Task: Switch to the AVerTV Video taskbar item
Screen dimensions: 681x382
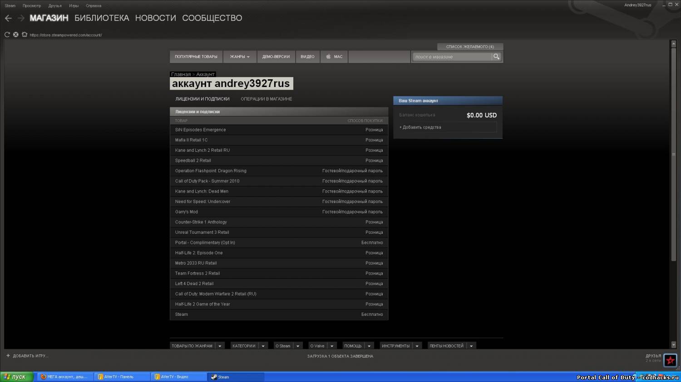Action: 178,377
